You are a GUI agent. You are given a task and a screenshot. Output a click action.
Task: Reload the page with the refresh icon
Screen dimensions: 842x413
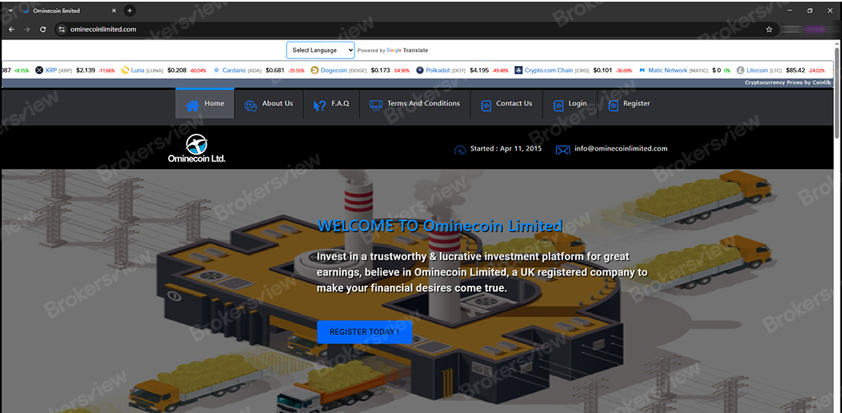coord(43,29)
